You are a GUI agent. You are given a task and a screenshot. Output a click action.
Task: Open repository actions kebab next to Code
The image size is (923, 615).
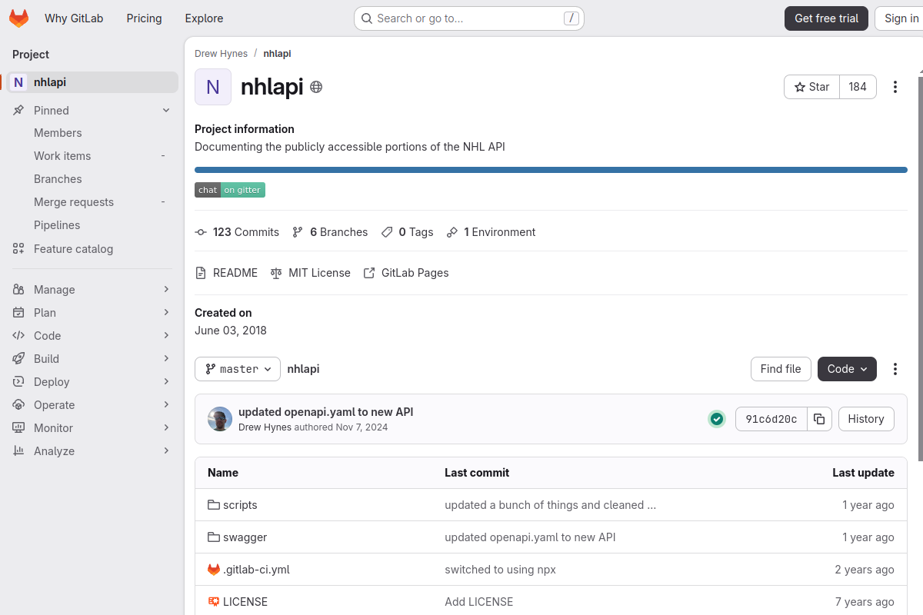coord(895,369)
